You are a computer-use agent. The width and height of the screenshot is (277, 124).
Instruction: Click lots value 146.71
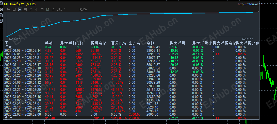[50, 90]
